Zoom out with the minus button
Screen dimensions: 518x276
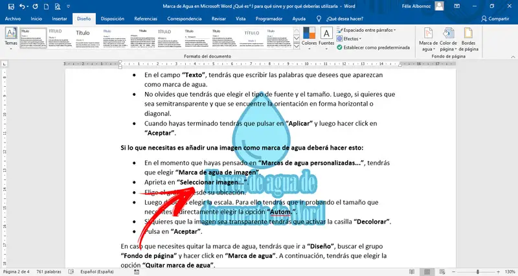pos(454,271)
